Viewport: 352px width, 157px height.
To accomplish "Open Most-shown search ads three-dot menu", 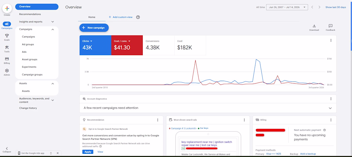I will point(244,120).
